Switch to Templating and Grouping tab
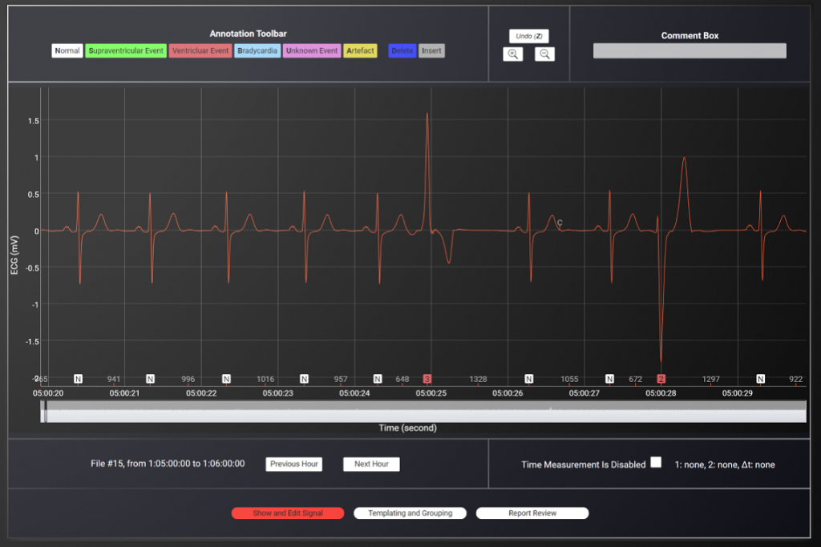The image size is (821, 547). [x=410, y=513]
